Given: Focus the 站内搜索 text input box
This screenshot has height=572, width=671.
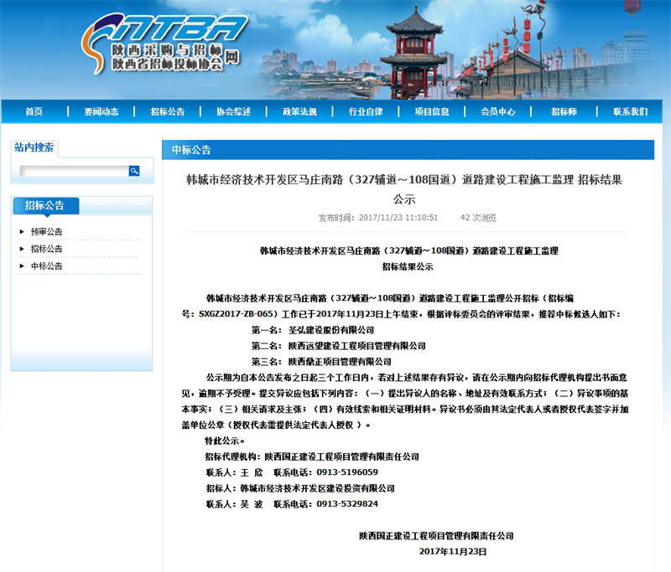Looking at the screenshot, I should pyautogui.click(x=73, y=171).
